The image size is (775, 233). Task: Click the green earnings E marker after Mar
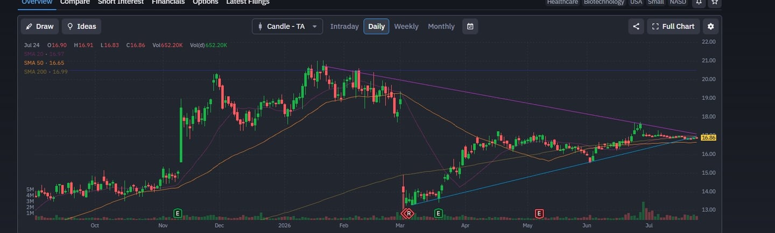pos(438,214)
